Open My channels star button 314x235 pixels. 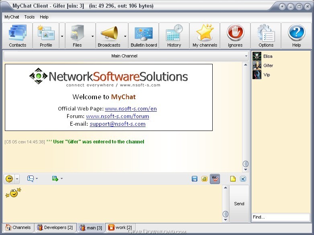point(205,36)
